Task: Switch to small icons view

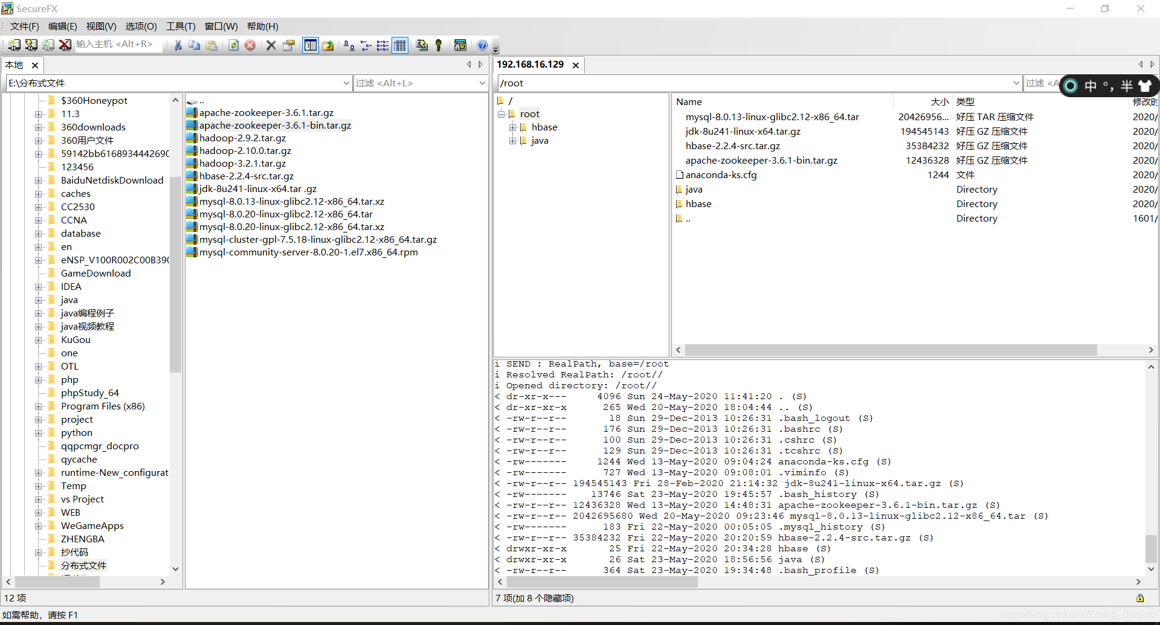Action: [x=366, y=45]
